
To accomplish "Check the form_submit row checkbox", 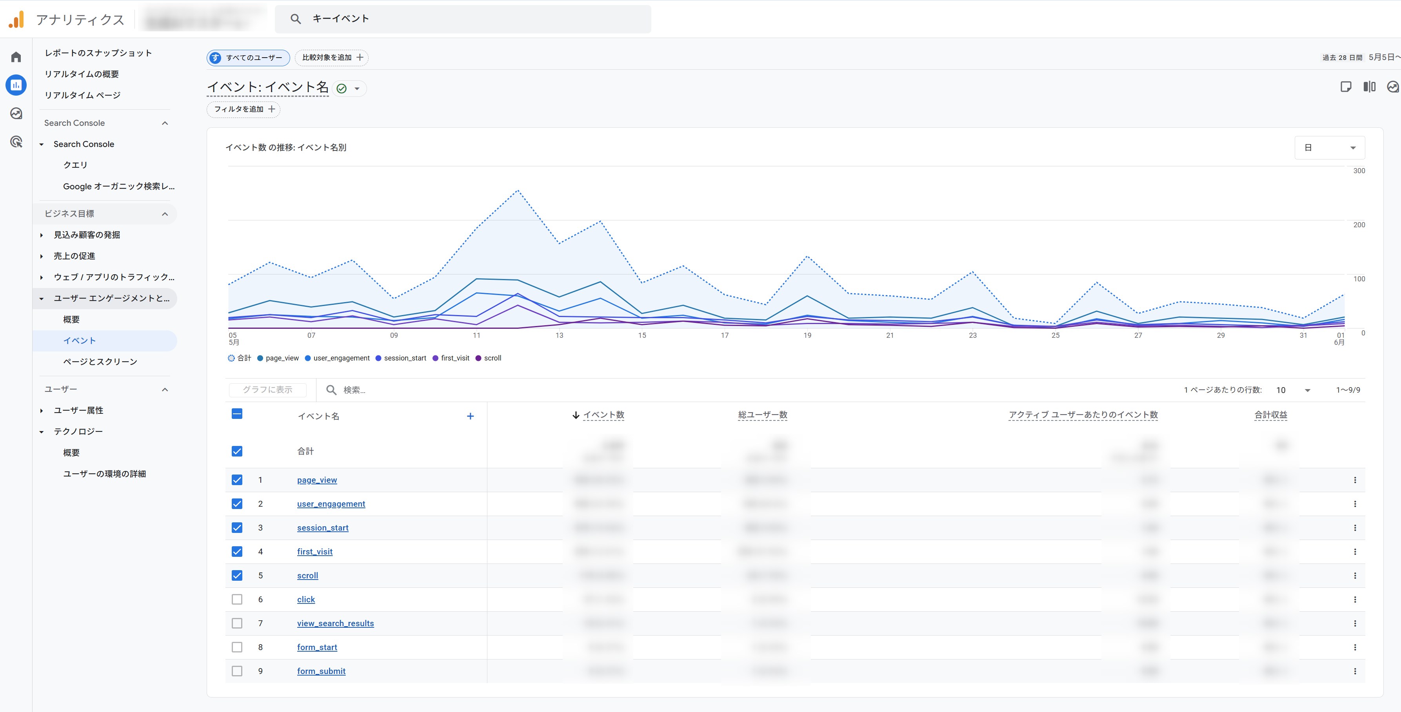I will (237, 671).
